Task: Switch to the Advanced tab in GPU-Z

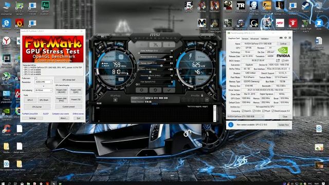Action: point(254,39)
